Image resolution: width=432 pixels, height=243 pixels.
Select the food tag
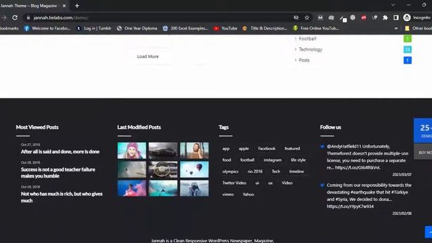click(227, 160)
